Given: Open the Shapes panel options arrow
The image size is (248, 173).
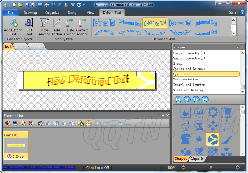Looking at the screenshot, I should pos(238,47).
